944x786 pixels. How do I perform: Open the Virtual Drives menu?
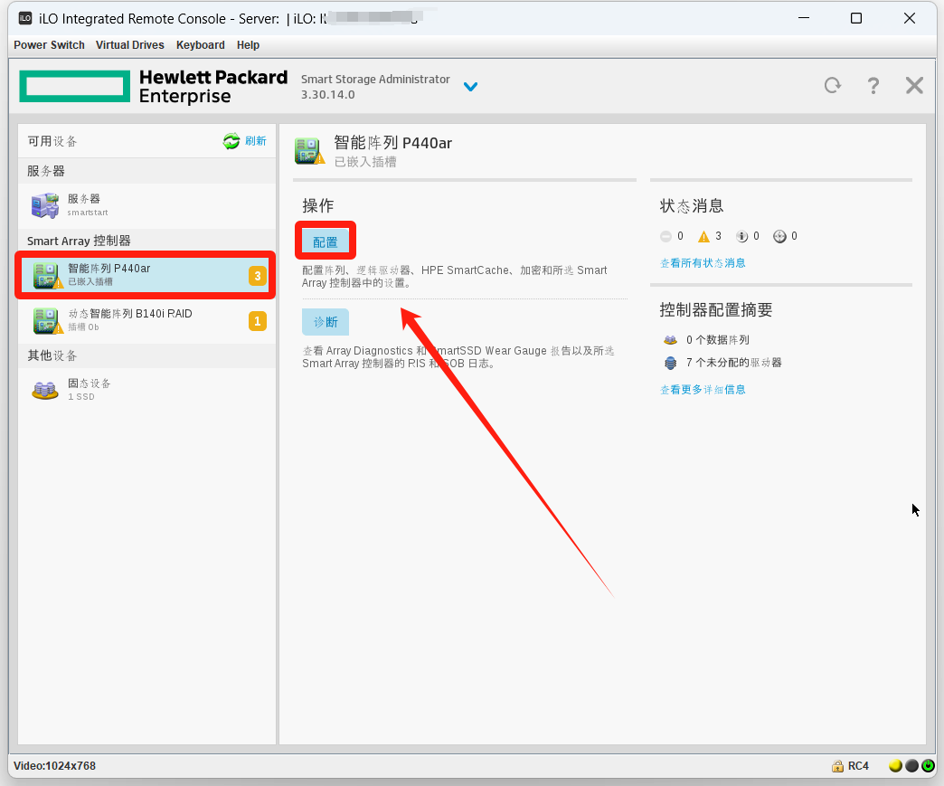coord(130,45)
